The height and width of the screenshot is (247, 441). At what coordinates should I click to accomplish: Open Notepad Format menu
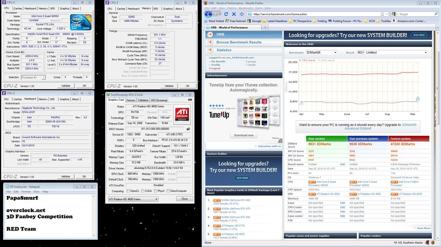[x=26, y=192]
